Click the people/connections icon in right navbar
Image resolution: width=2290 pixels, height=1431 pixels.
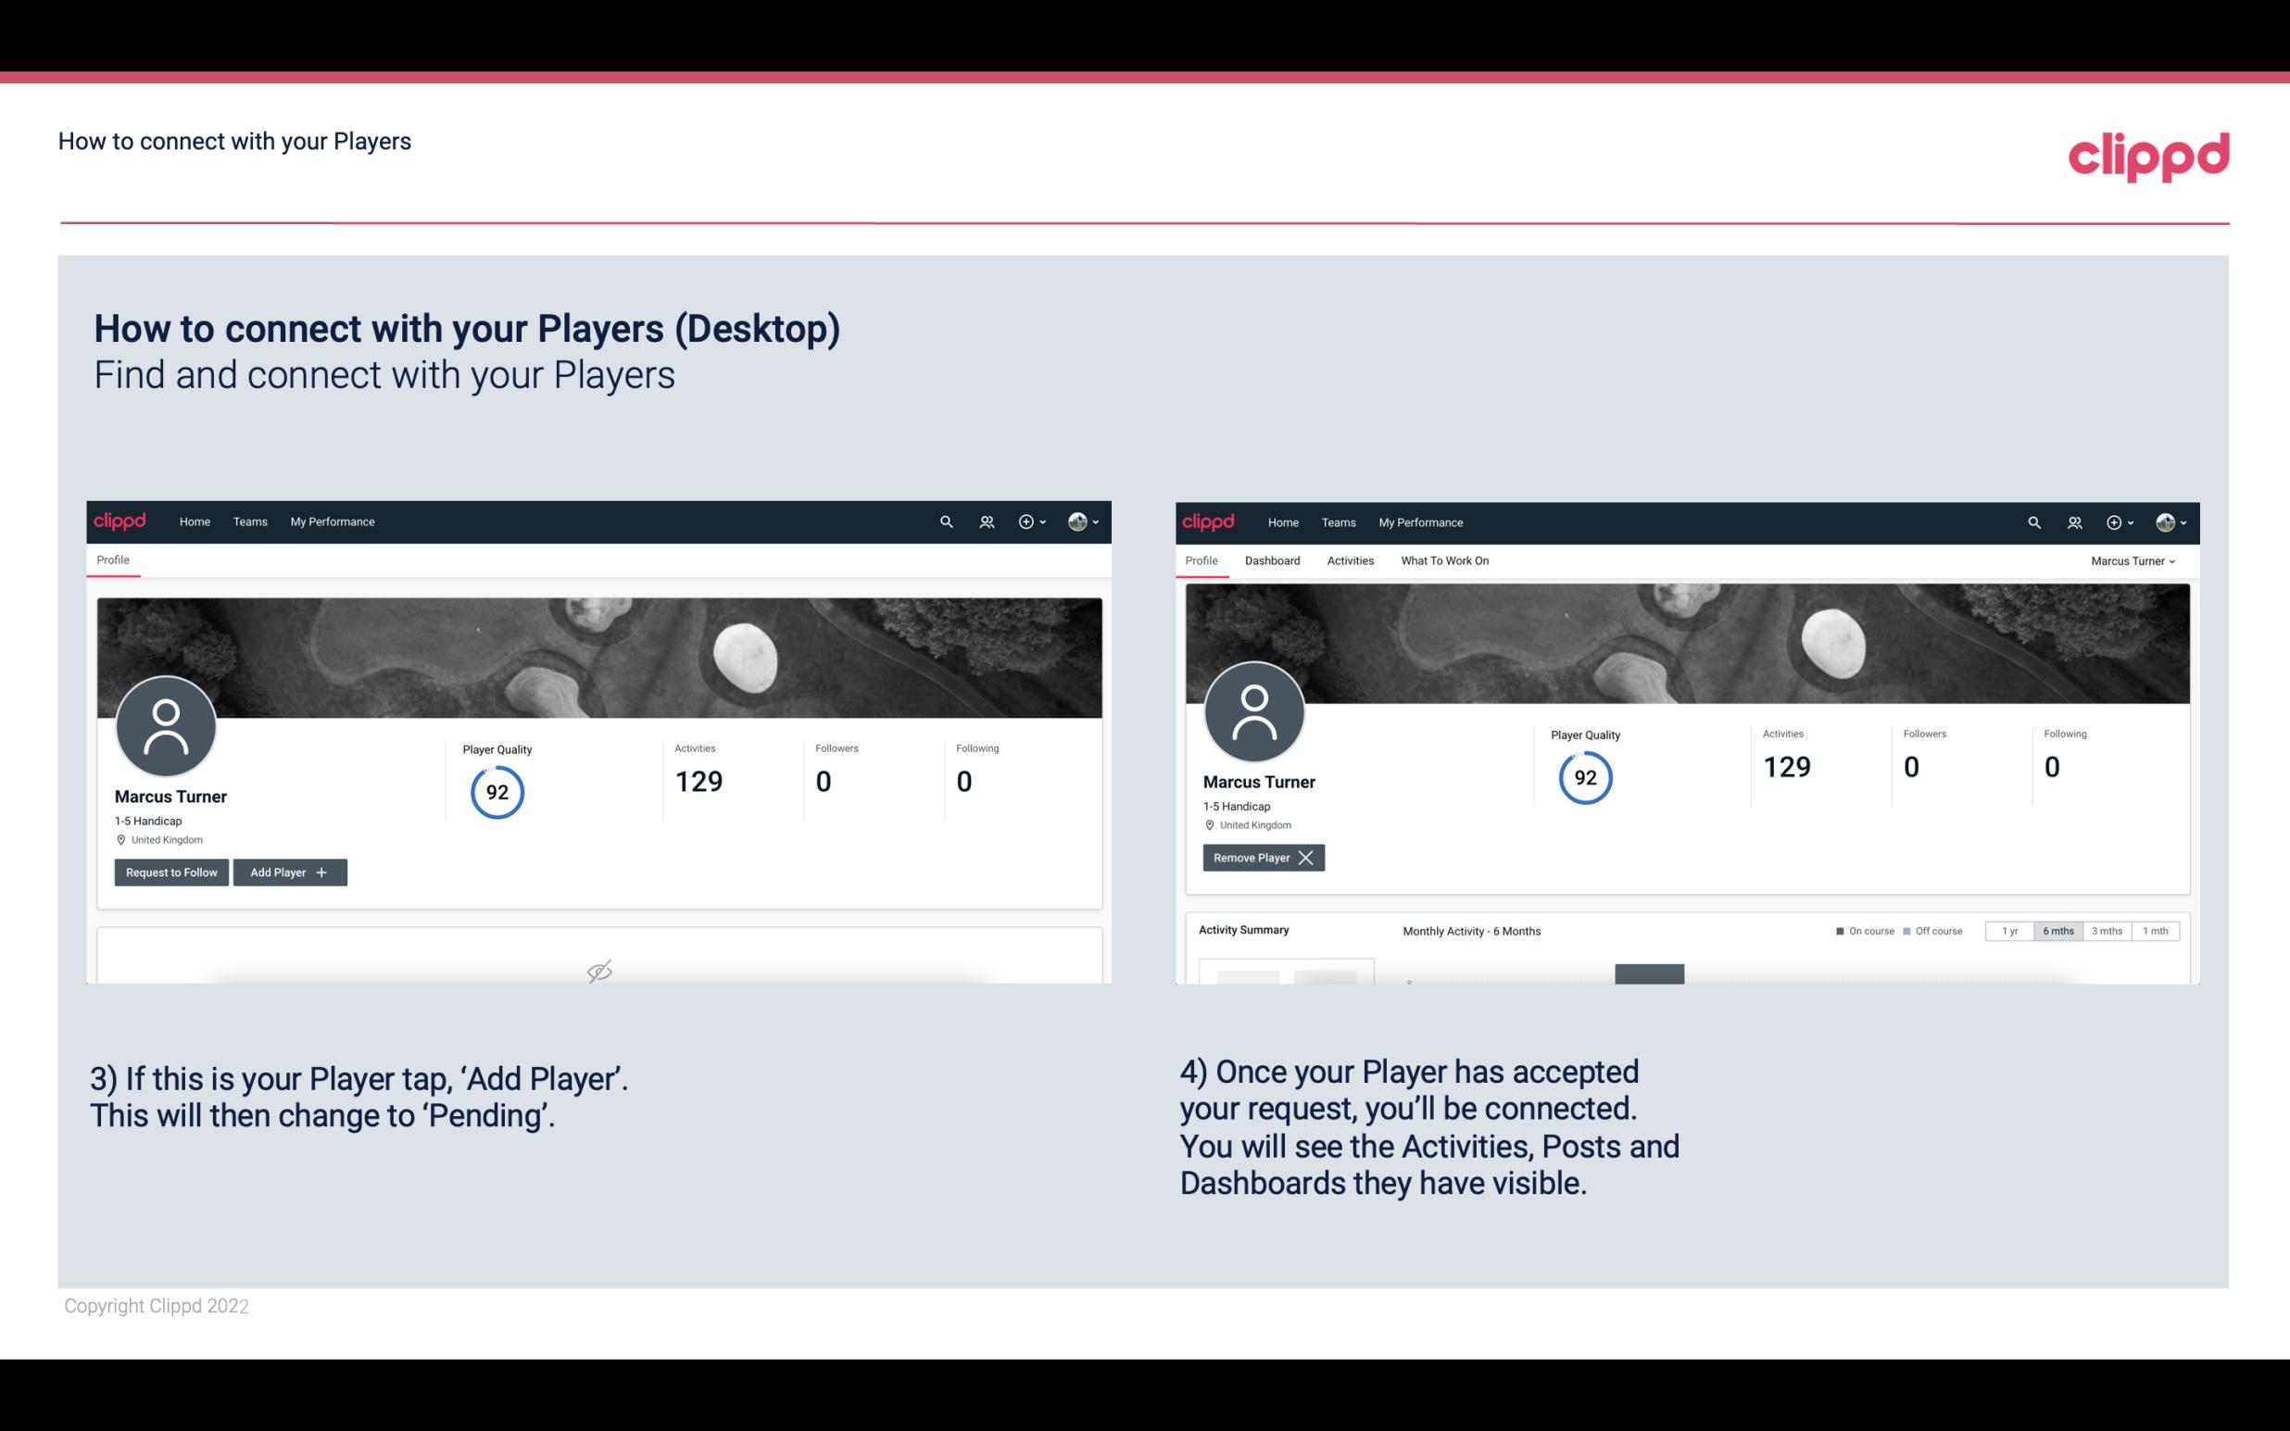[x=2074, y=521]
